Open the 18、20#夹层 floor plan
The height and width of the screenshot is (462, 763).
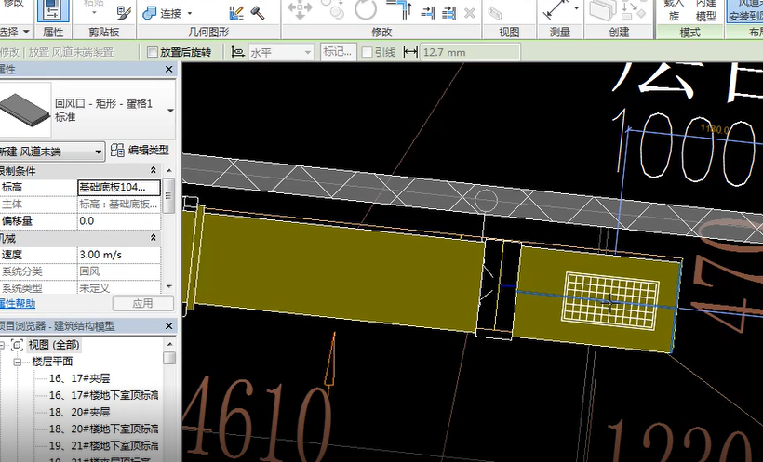tap(79, 411)
